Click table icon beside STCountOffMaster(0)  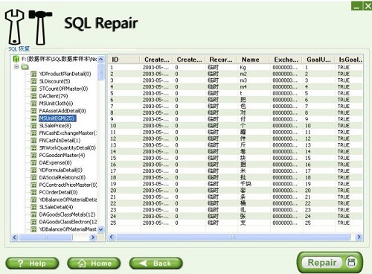click(33, 89)
